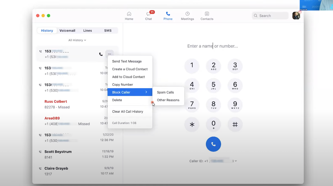
Task: Choose Copy Number from menu
Action: 130,84
